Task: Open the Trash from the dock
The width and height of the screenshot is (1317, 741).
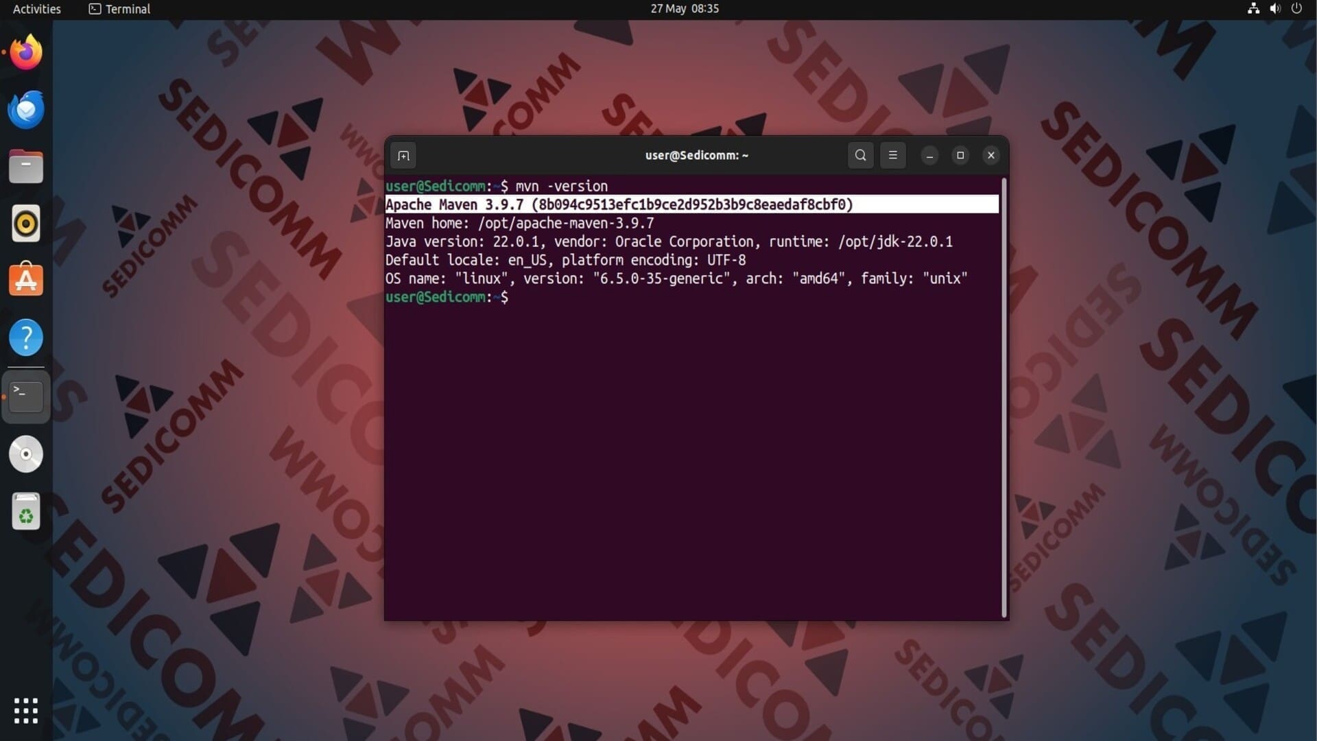Action: tap(26, 512)
